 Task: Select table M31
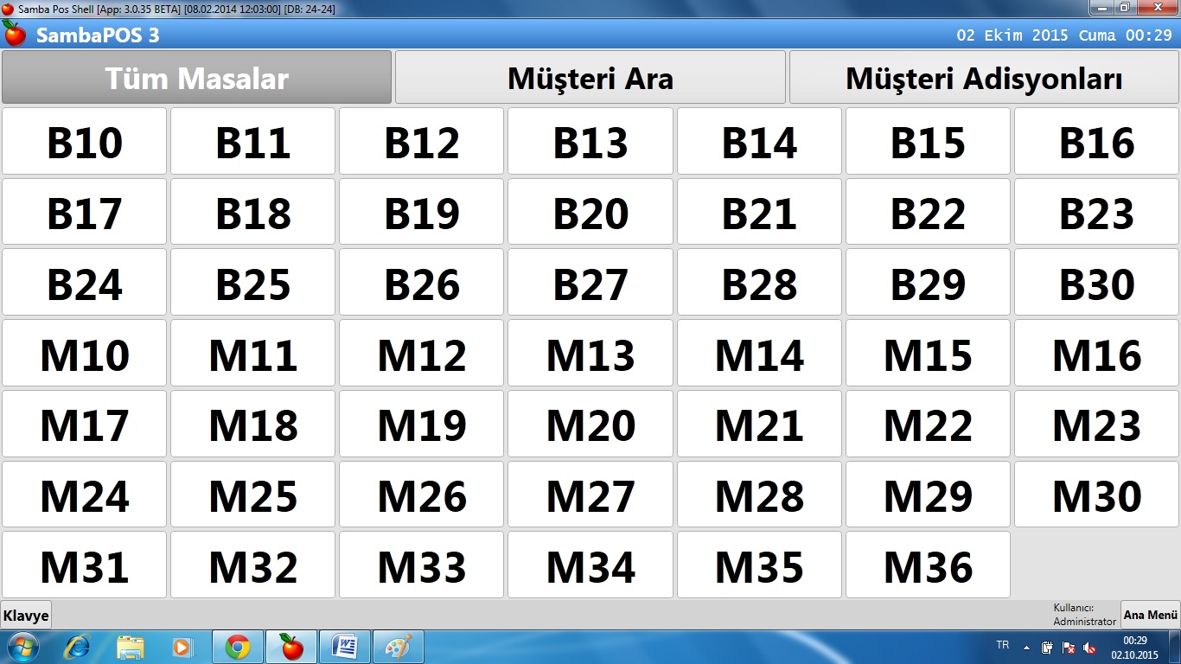[85, 565]
